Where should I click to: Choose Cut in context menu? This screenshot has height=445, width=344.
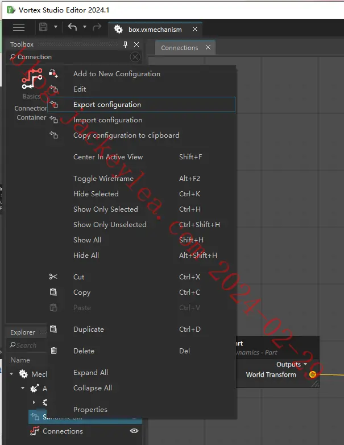141,277
